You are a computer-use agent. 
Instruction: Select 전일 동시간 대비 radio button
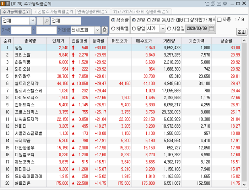(x=149, y=20)
